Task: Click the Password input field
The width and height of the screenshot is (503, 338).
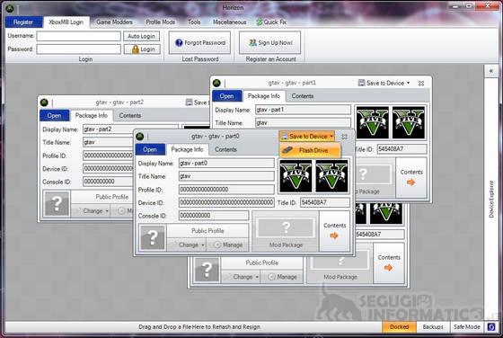Action: point(79,49)
